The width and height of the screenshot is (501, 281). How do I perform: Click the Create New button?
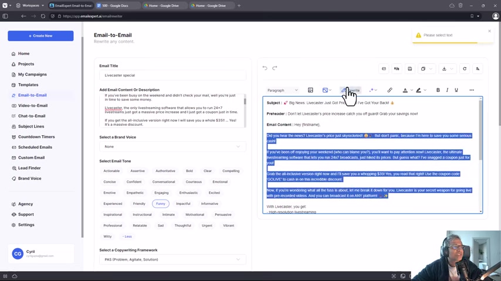(x=40, y=36)
